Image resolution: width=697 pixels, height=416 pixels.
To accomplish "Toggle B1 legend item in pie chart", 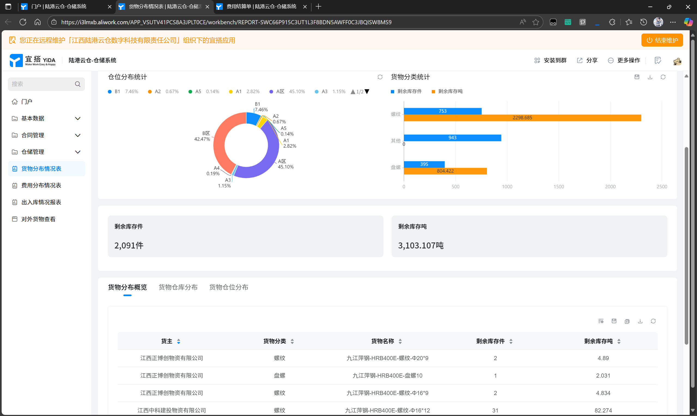I will pos(114,92).
